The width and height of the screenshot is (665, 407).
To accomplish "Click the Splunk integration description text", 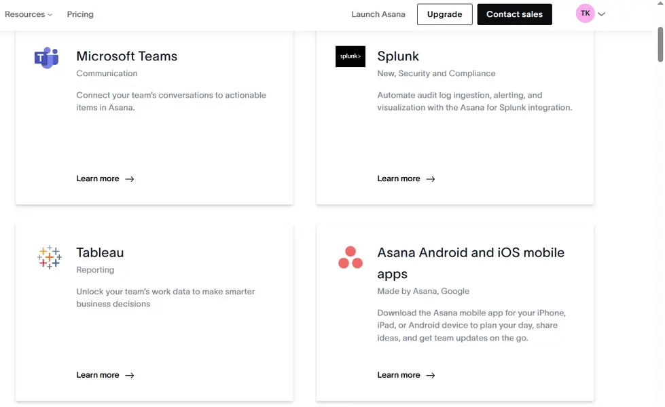I will [475, 101].
